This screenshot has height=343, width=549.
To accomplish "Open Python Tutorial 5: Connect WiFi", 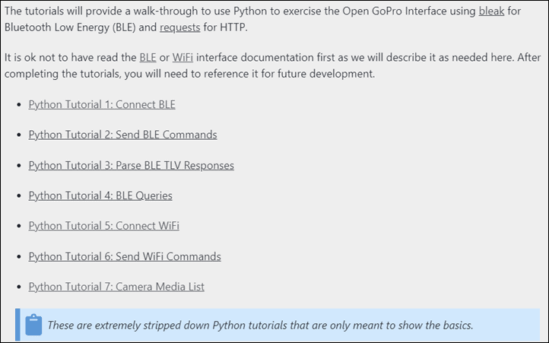I will pyautogui.click(x=104, y=226).
